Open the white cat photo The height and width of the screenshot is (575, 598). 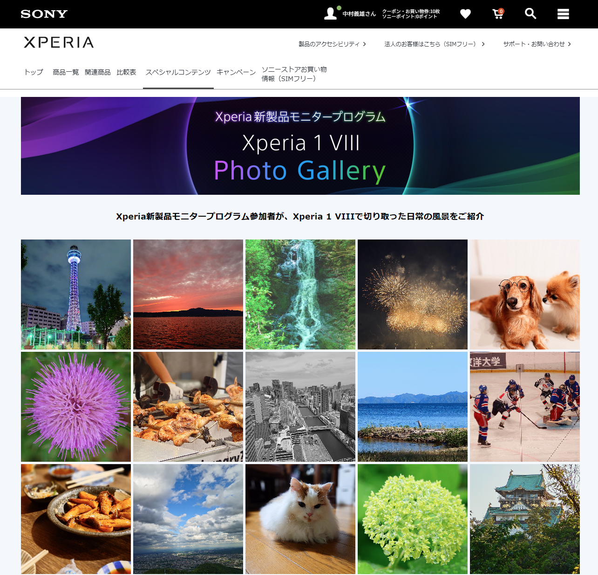tap(300, 519)
